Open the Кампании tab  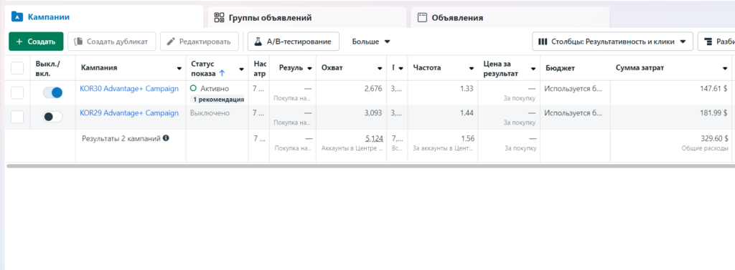[x=103, y=17]
